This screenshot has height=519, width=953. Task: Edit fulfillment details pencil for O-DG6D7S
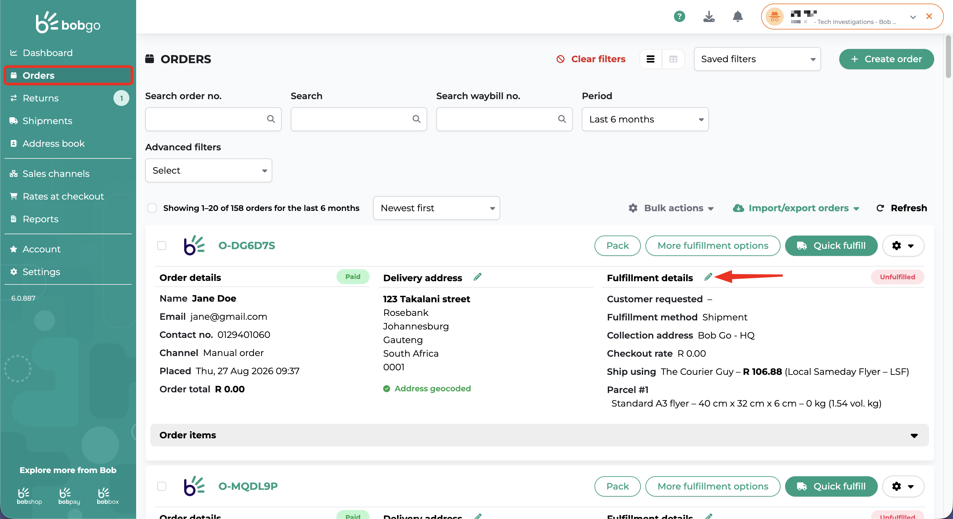708,277
